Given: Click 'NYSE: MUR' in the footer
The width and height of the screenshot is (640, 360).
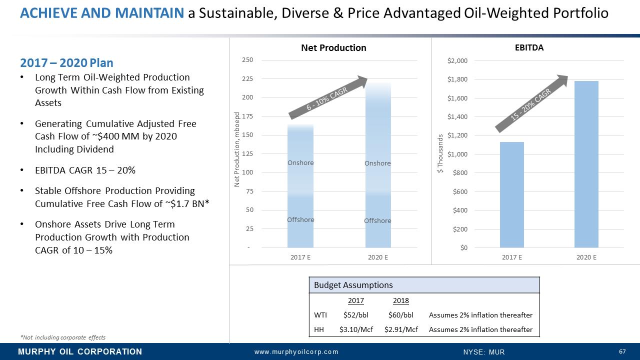Looking at the screenshot, I should tap(484, 352).
